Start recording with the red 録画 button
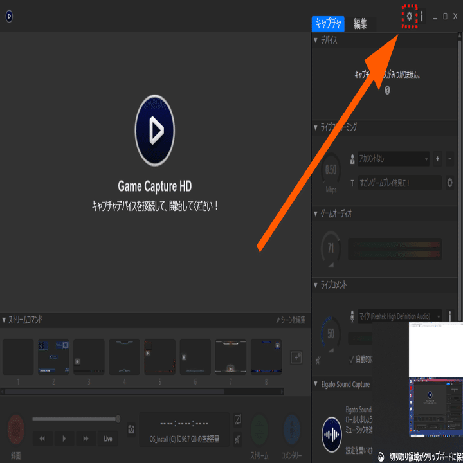Screen dimensions: 463x463 click(15, 430)
